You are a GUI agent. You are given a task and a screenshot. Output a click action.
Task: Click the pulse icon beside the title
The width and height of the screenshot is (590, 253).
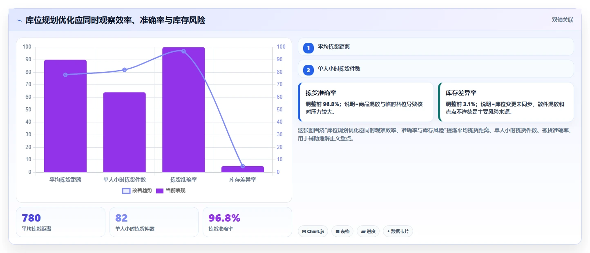click(x=19, y=20)
